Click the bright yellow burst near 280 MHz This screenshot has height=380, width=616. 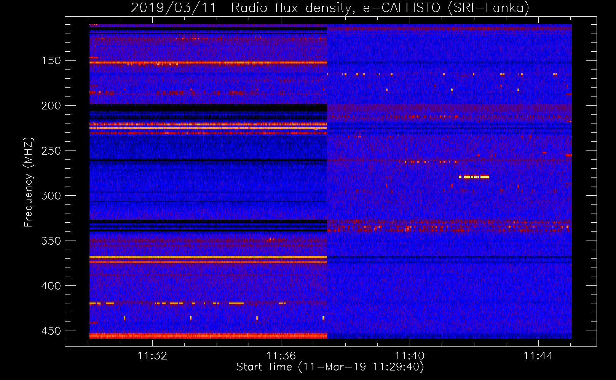[x=474, y=177]
